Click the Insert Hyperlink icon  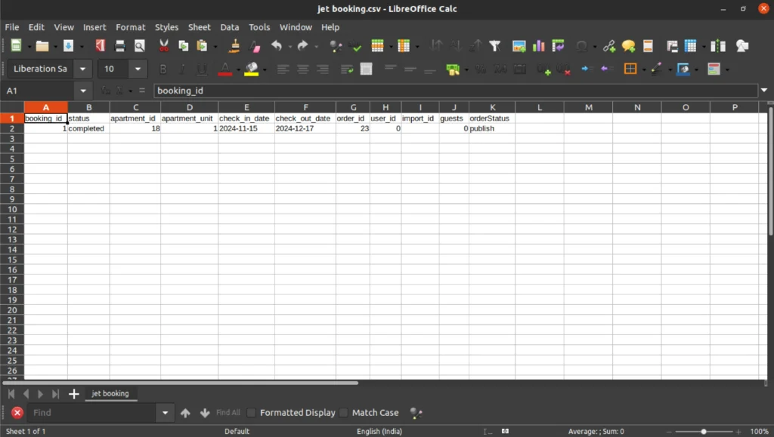pyautogui.click(x=608, y=46)
